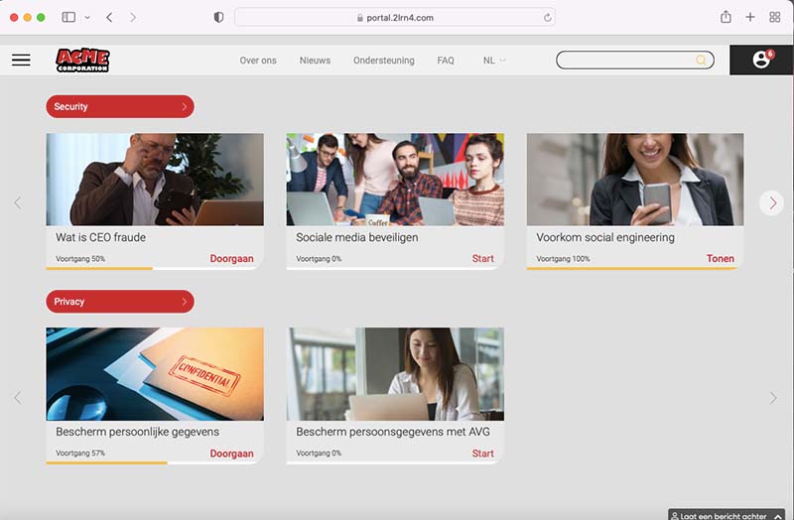Show Safari tab overview grid
The width and height of the screenshot is (794, 520).
click(x=774, y=17)
